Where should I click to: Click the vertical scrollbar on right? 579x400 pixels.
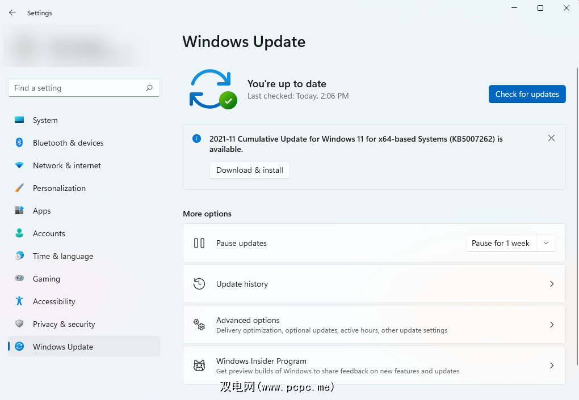(577, 216)
